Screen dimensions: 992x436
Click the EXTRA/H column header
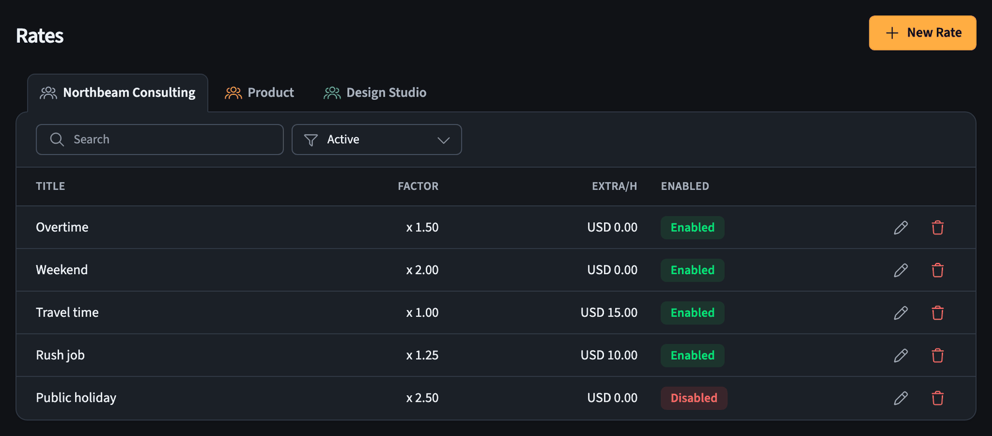(614, 186)
